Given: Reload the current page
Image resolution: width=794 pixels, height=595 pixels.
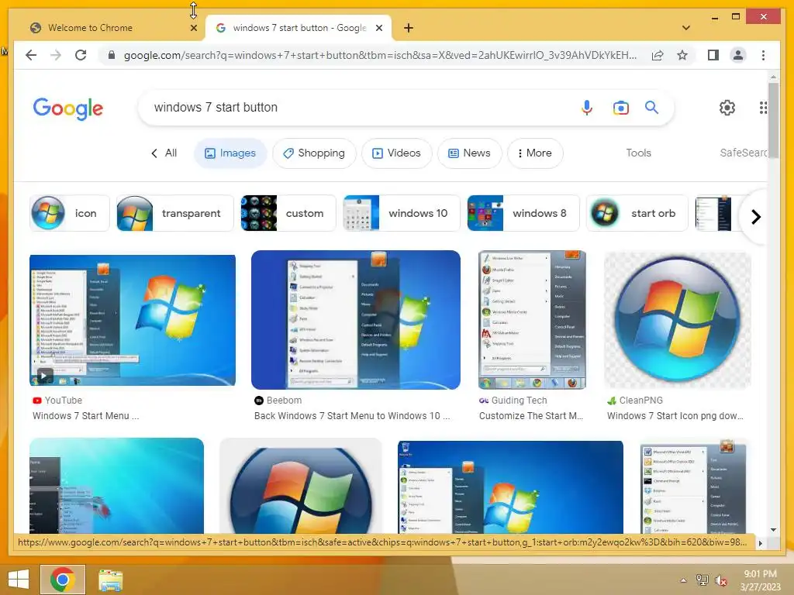Looking at the screenshot, I should coord(81,55).
